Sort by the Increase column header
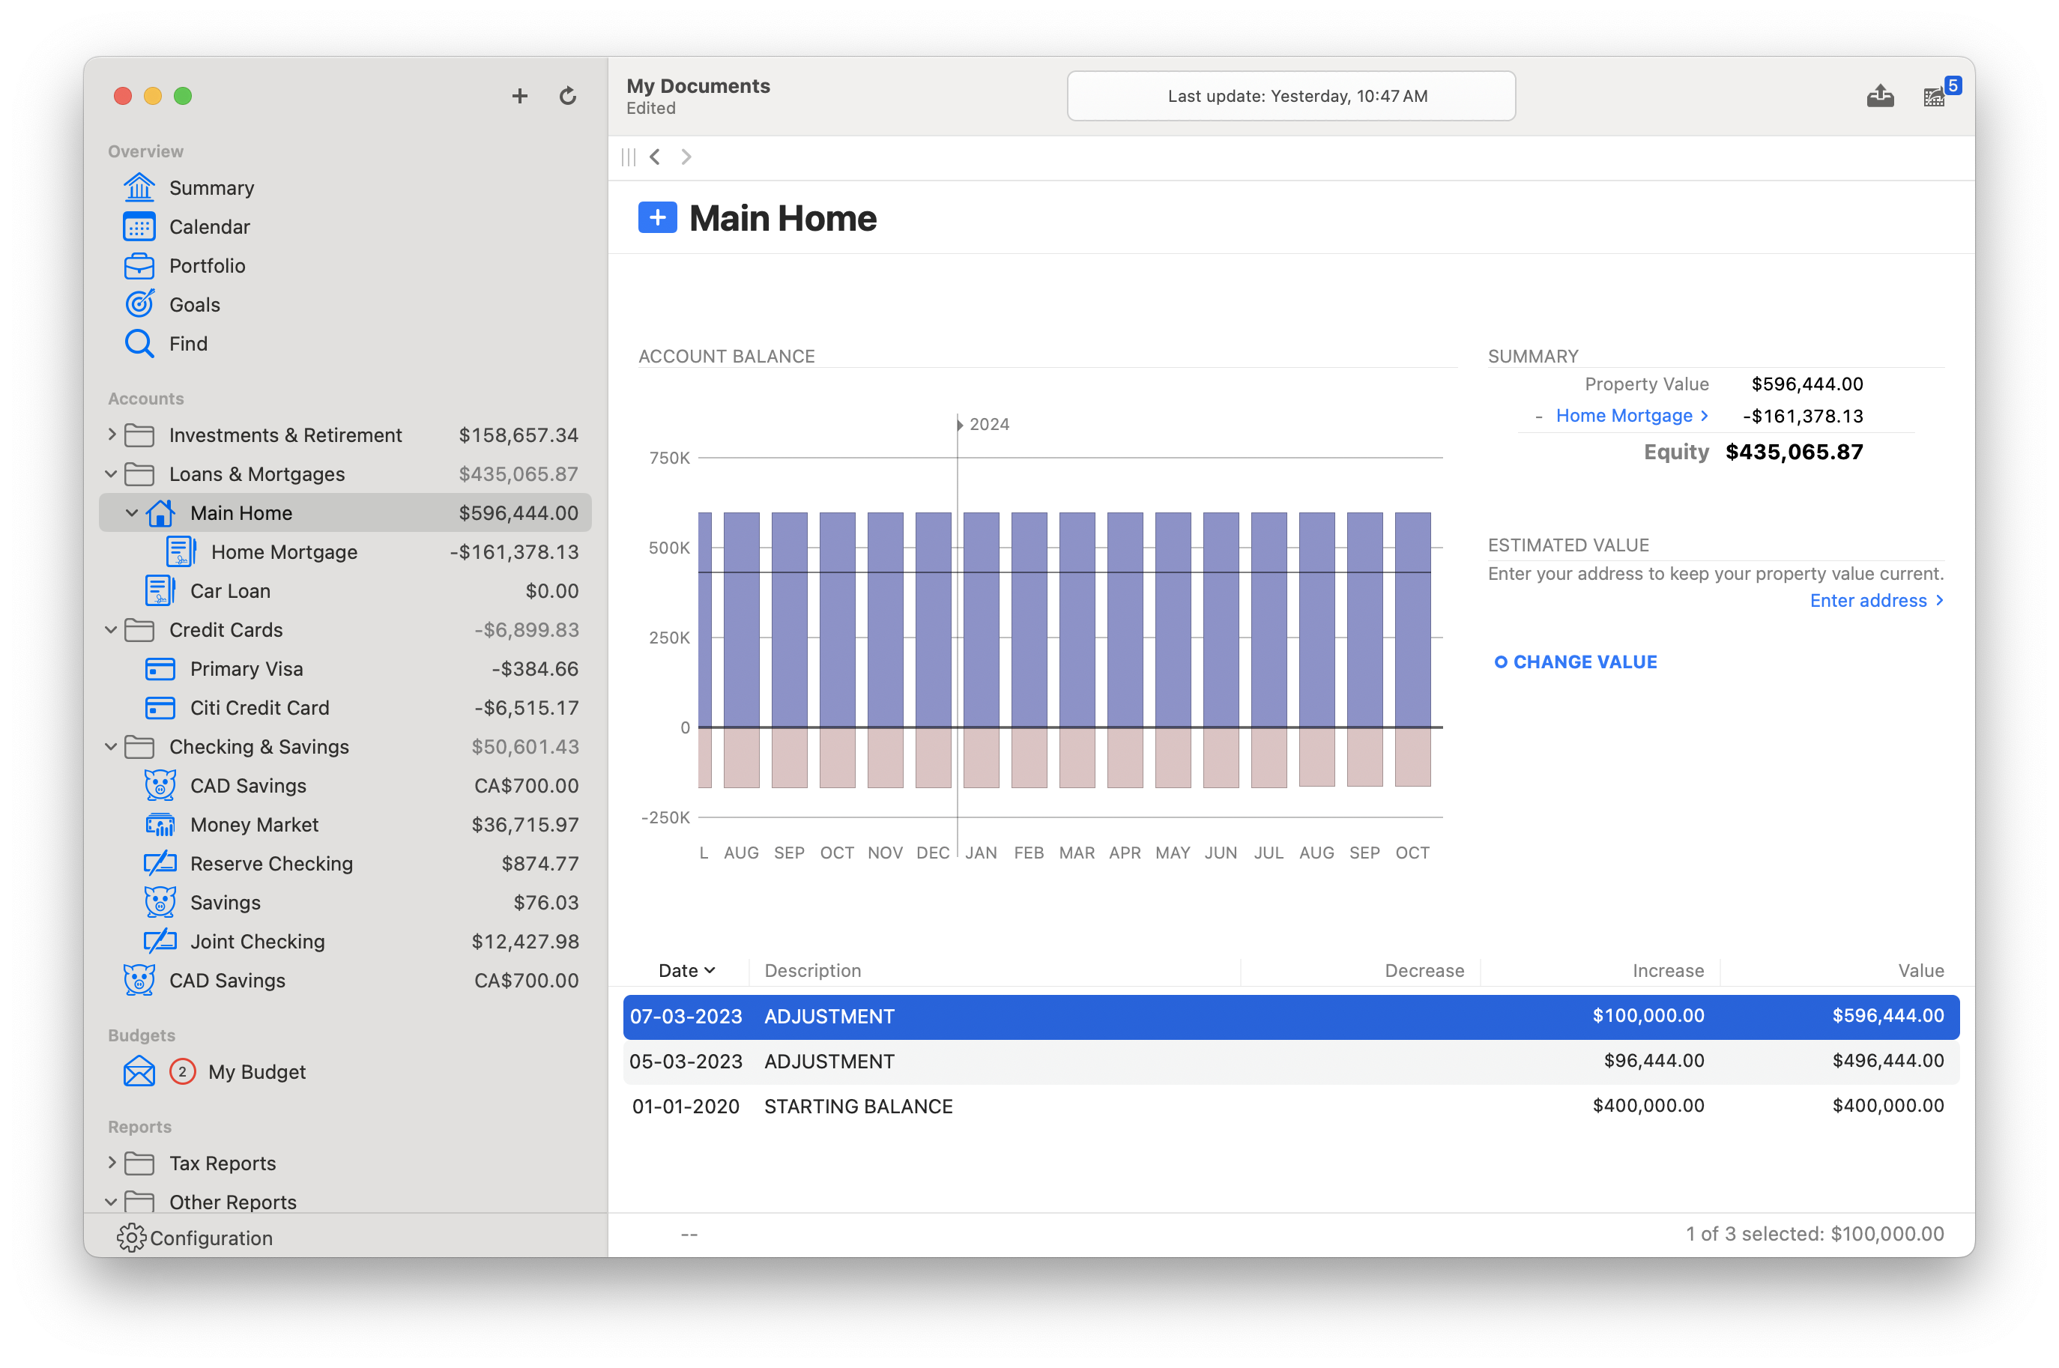The width and height of the screenshot is (2059, 1368). click(1667, 970)
